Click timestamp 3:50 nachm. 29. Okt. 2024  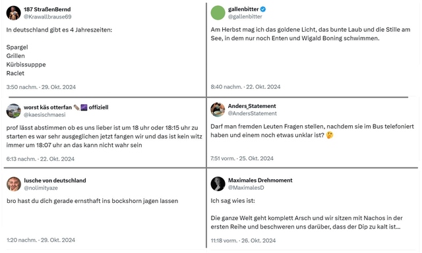pyautogui.click(x=41, y=87)
